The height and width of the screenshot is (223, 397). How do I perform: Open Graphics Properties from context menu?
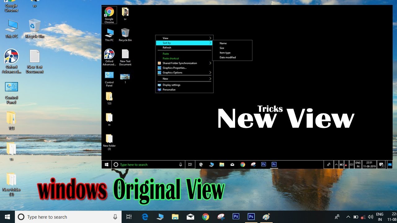[184, 68]
